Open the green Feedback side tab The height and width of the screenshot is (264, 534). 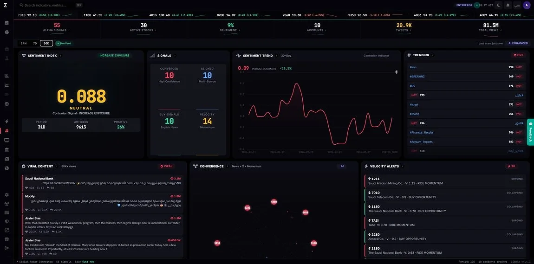(x=530, y=132)
